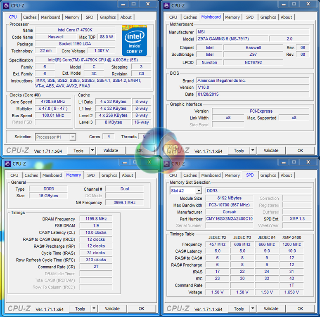
Task: Click CPU-Z title icon in the SPD window
Action: [x=166, y=163]
